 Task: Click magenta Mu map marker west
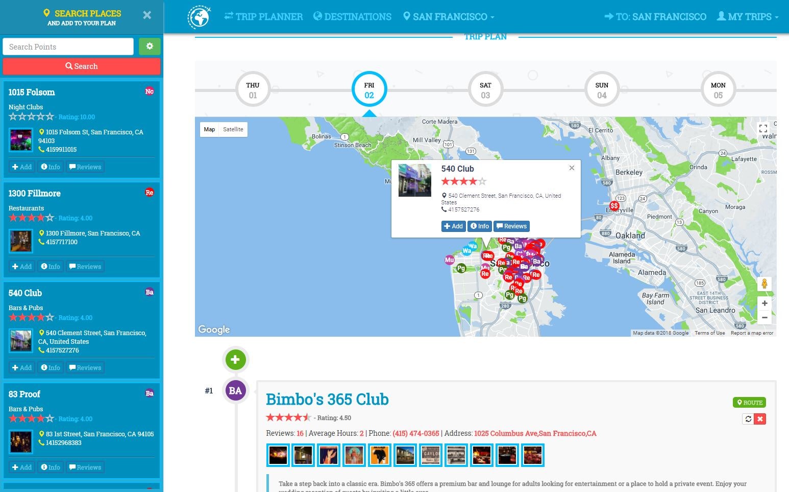pyautogui.click(x=449, y=260)
